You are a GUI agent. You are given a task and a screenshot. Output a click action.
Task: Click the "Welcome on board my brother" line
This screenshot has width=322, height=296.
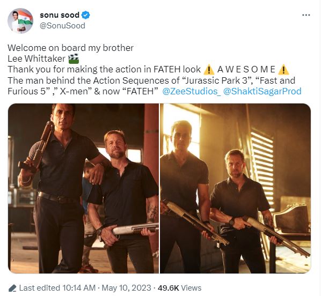71,48
